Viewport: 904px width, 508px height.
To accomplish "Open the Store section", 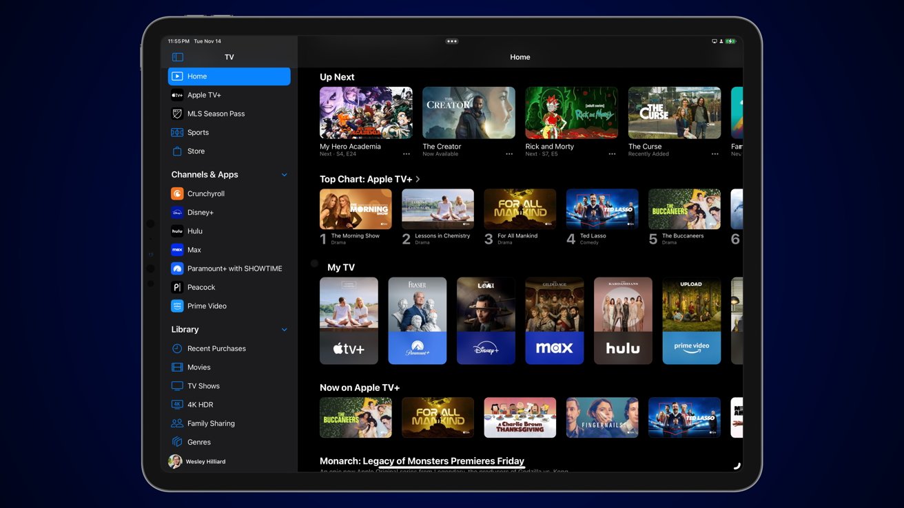I will pos(196,151).
